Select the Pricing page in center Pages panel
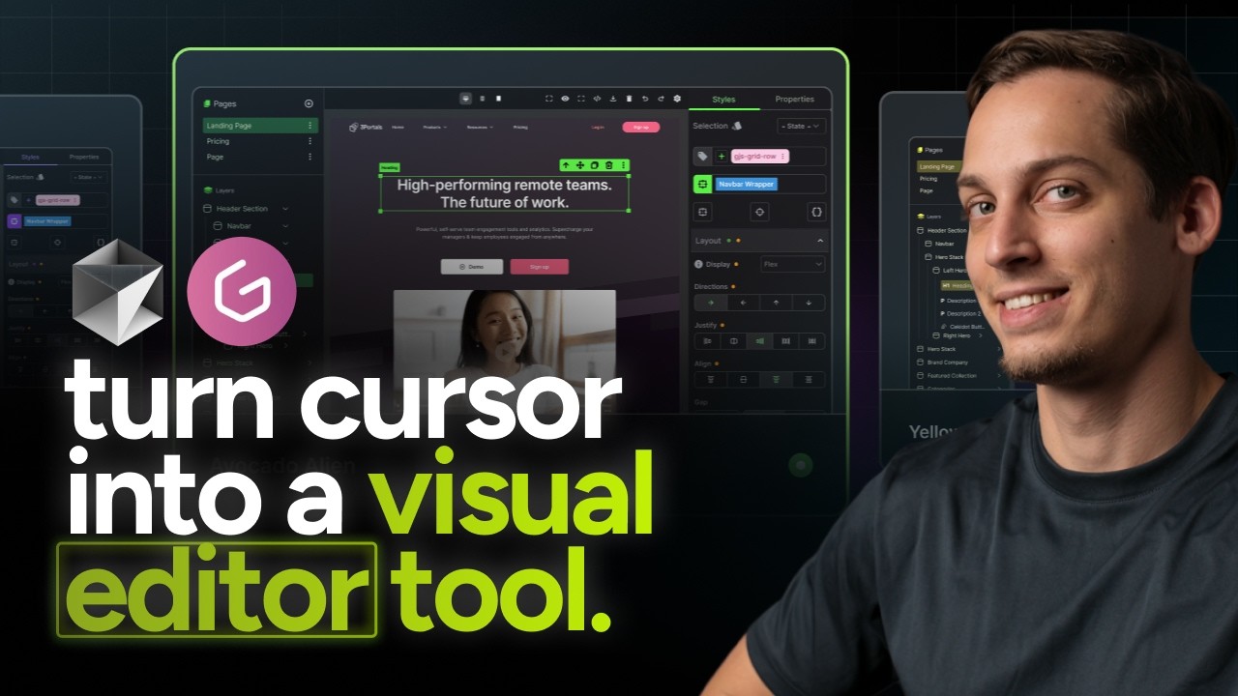Screen dimensions: 1238x696 pos(260,141)
